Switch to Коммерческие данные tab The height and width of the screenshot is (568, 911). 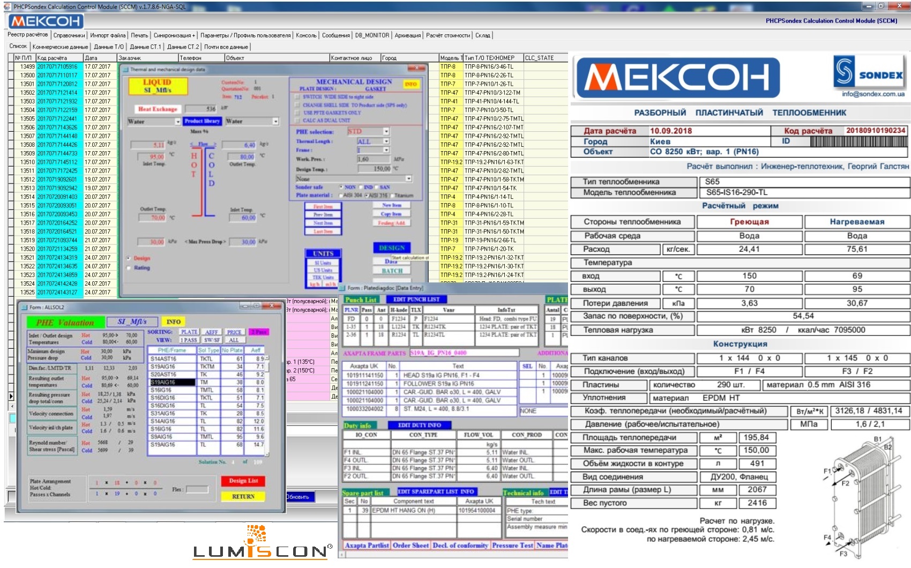coord(60,47)
